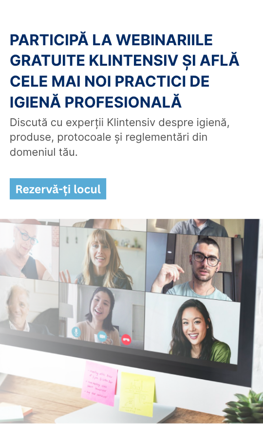Select video tile of smiling woman in green top
Viewport: 263px width, 424px height.
pyautogui.click(x=192, y=328)
